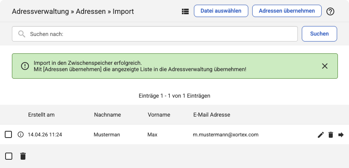
Task: Open the help question mark icon
Action: click(x=330, y=11)
